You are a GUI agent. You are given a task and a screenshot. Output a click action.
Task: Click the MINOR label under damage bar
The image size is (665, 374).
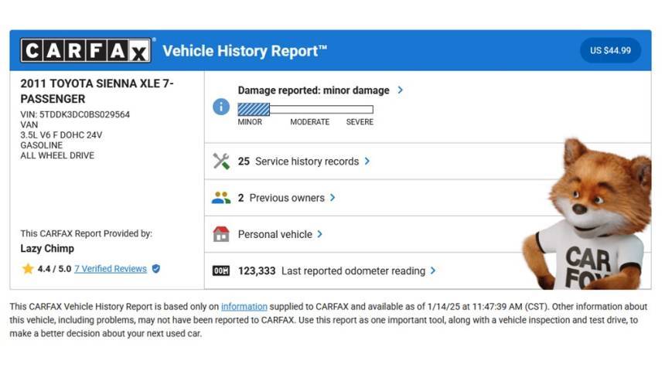click(250, 121)
